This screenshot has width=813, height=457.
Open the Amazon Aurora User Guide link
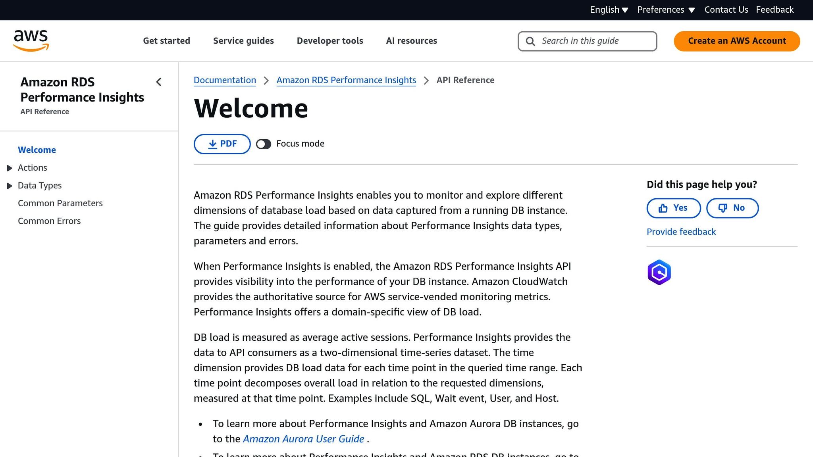[303, 439]
